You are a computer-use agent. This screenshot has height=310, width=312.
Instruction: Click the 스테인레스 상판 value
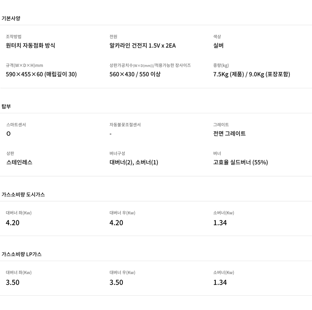[x=19, y=162]
